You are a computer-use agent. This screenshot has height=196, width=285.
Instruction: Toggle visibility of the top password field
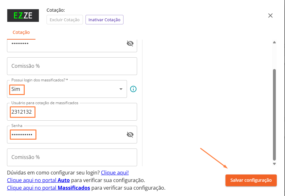[130, 44]
